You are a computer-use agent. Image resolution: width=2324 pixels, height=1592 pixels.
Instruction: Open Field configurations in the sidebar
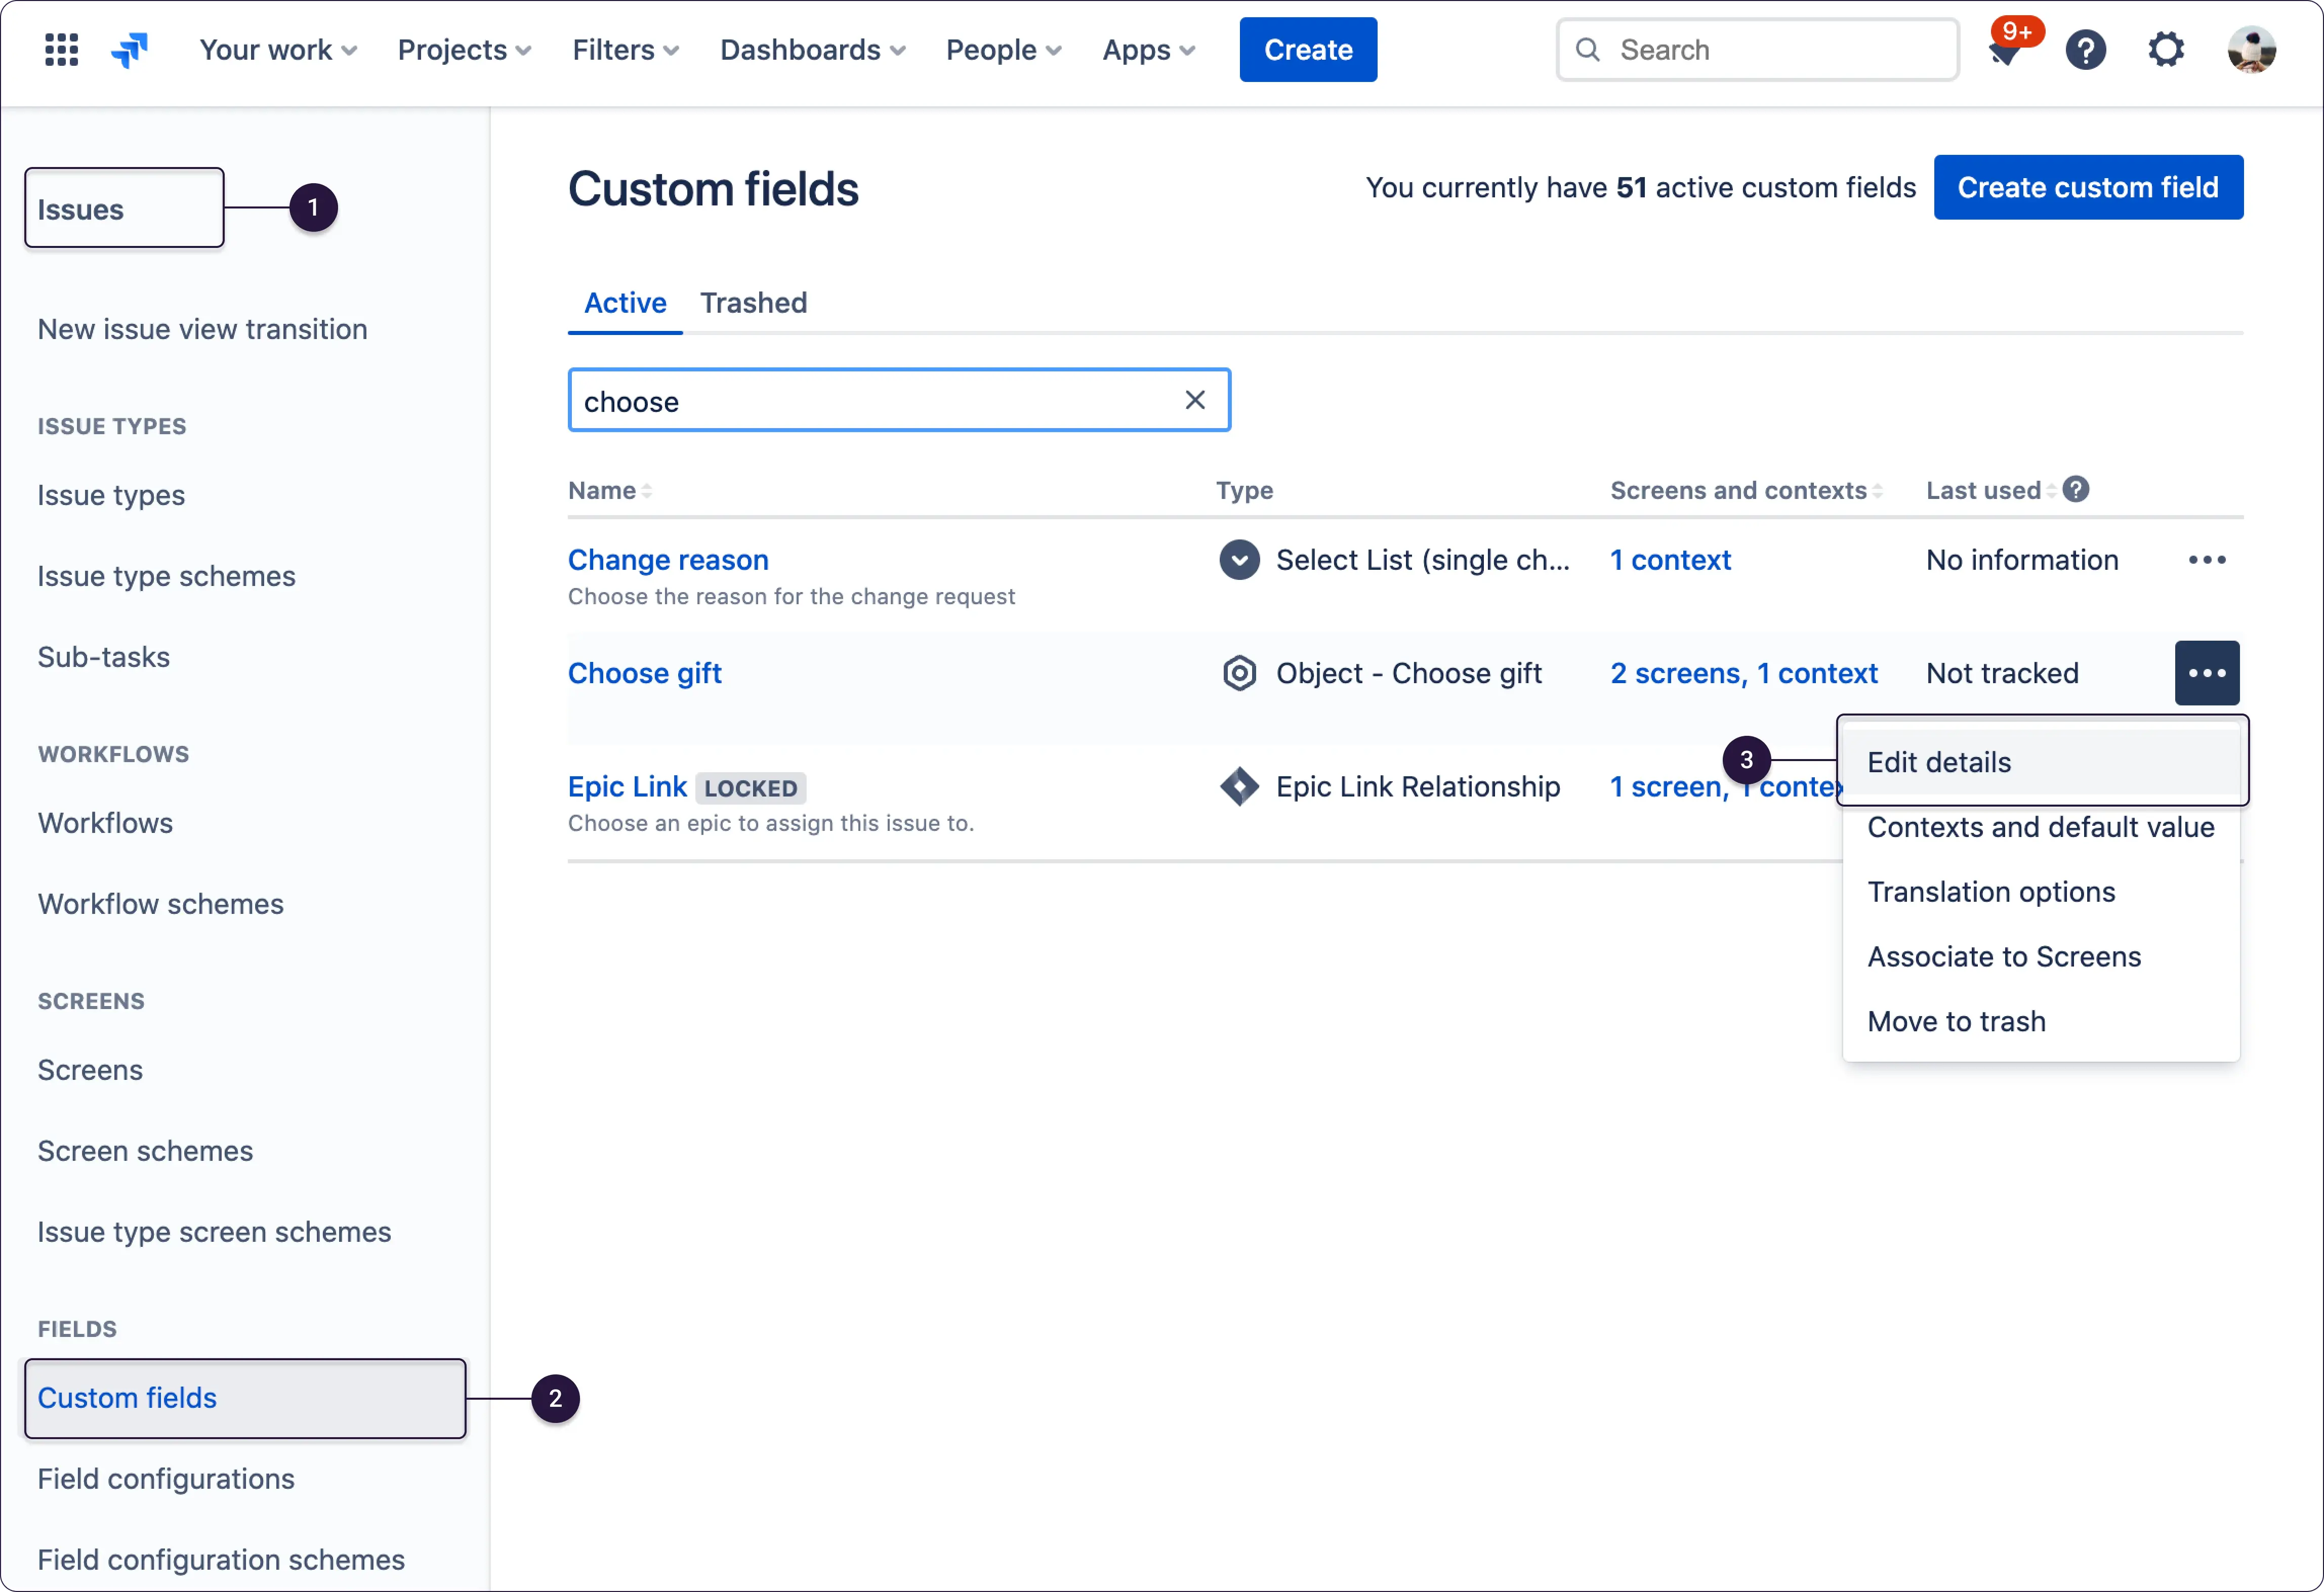[166, 1479]
